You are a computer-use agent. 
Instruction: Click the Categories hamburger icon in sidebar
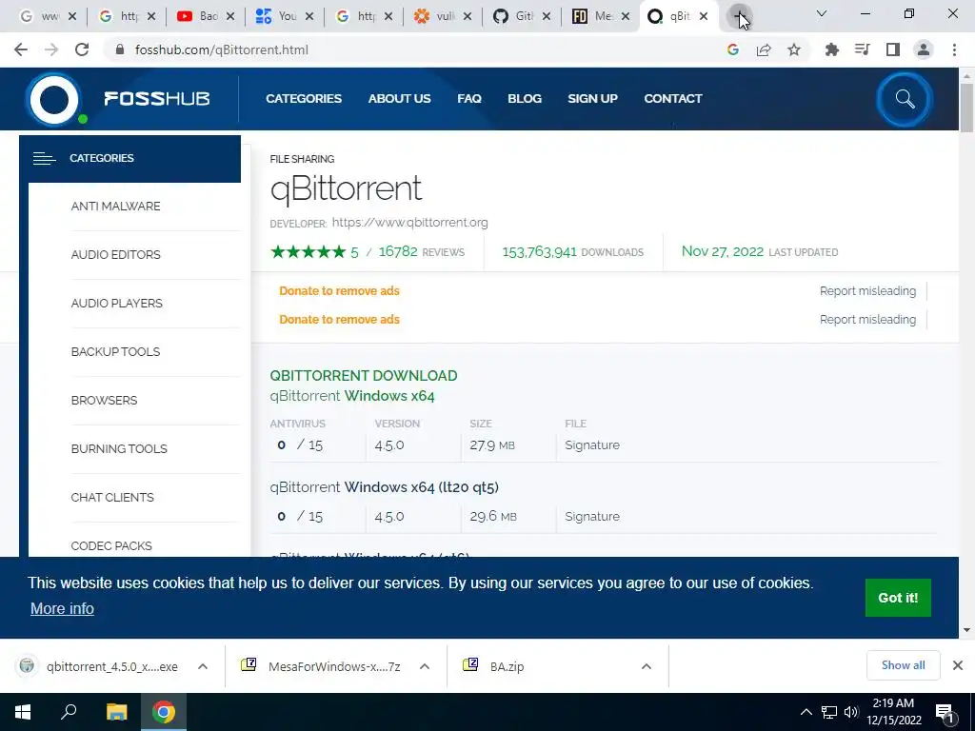pos(44,159)
